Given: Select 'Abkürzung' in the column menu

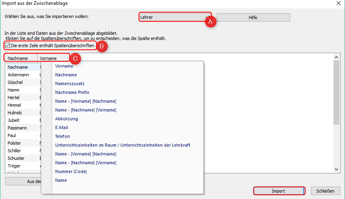Looking at the screenshot, I should [x=66, y=119].
